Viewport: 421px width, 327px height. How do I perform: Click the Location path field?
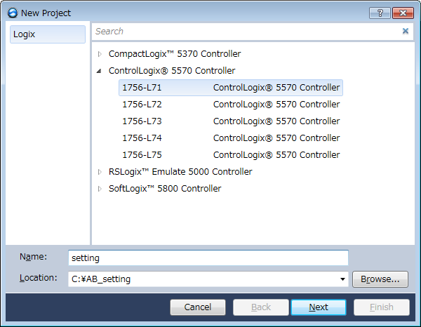point(202,279)
